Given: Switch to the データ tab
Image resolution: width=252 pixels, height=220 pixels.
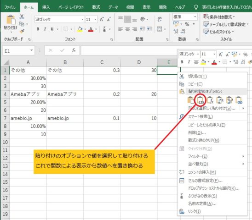Looking at the screenshot, I should tap(113, 7).
